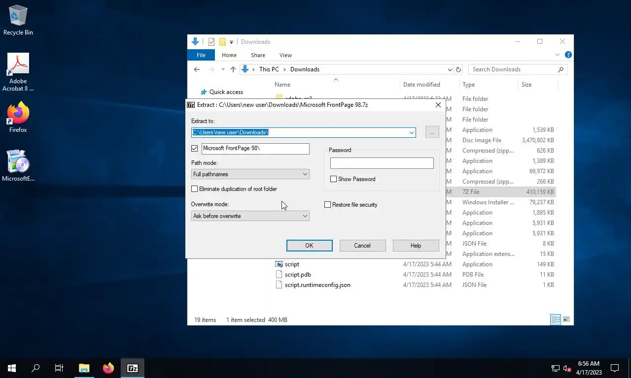Enable Eliminate duplication of root folder

pyautogui.click(x=194, y=189)
